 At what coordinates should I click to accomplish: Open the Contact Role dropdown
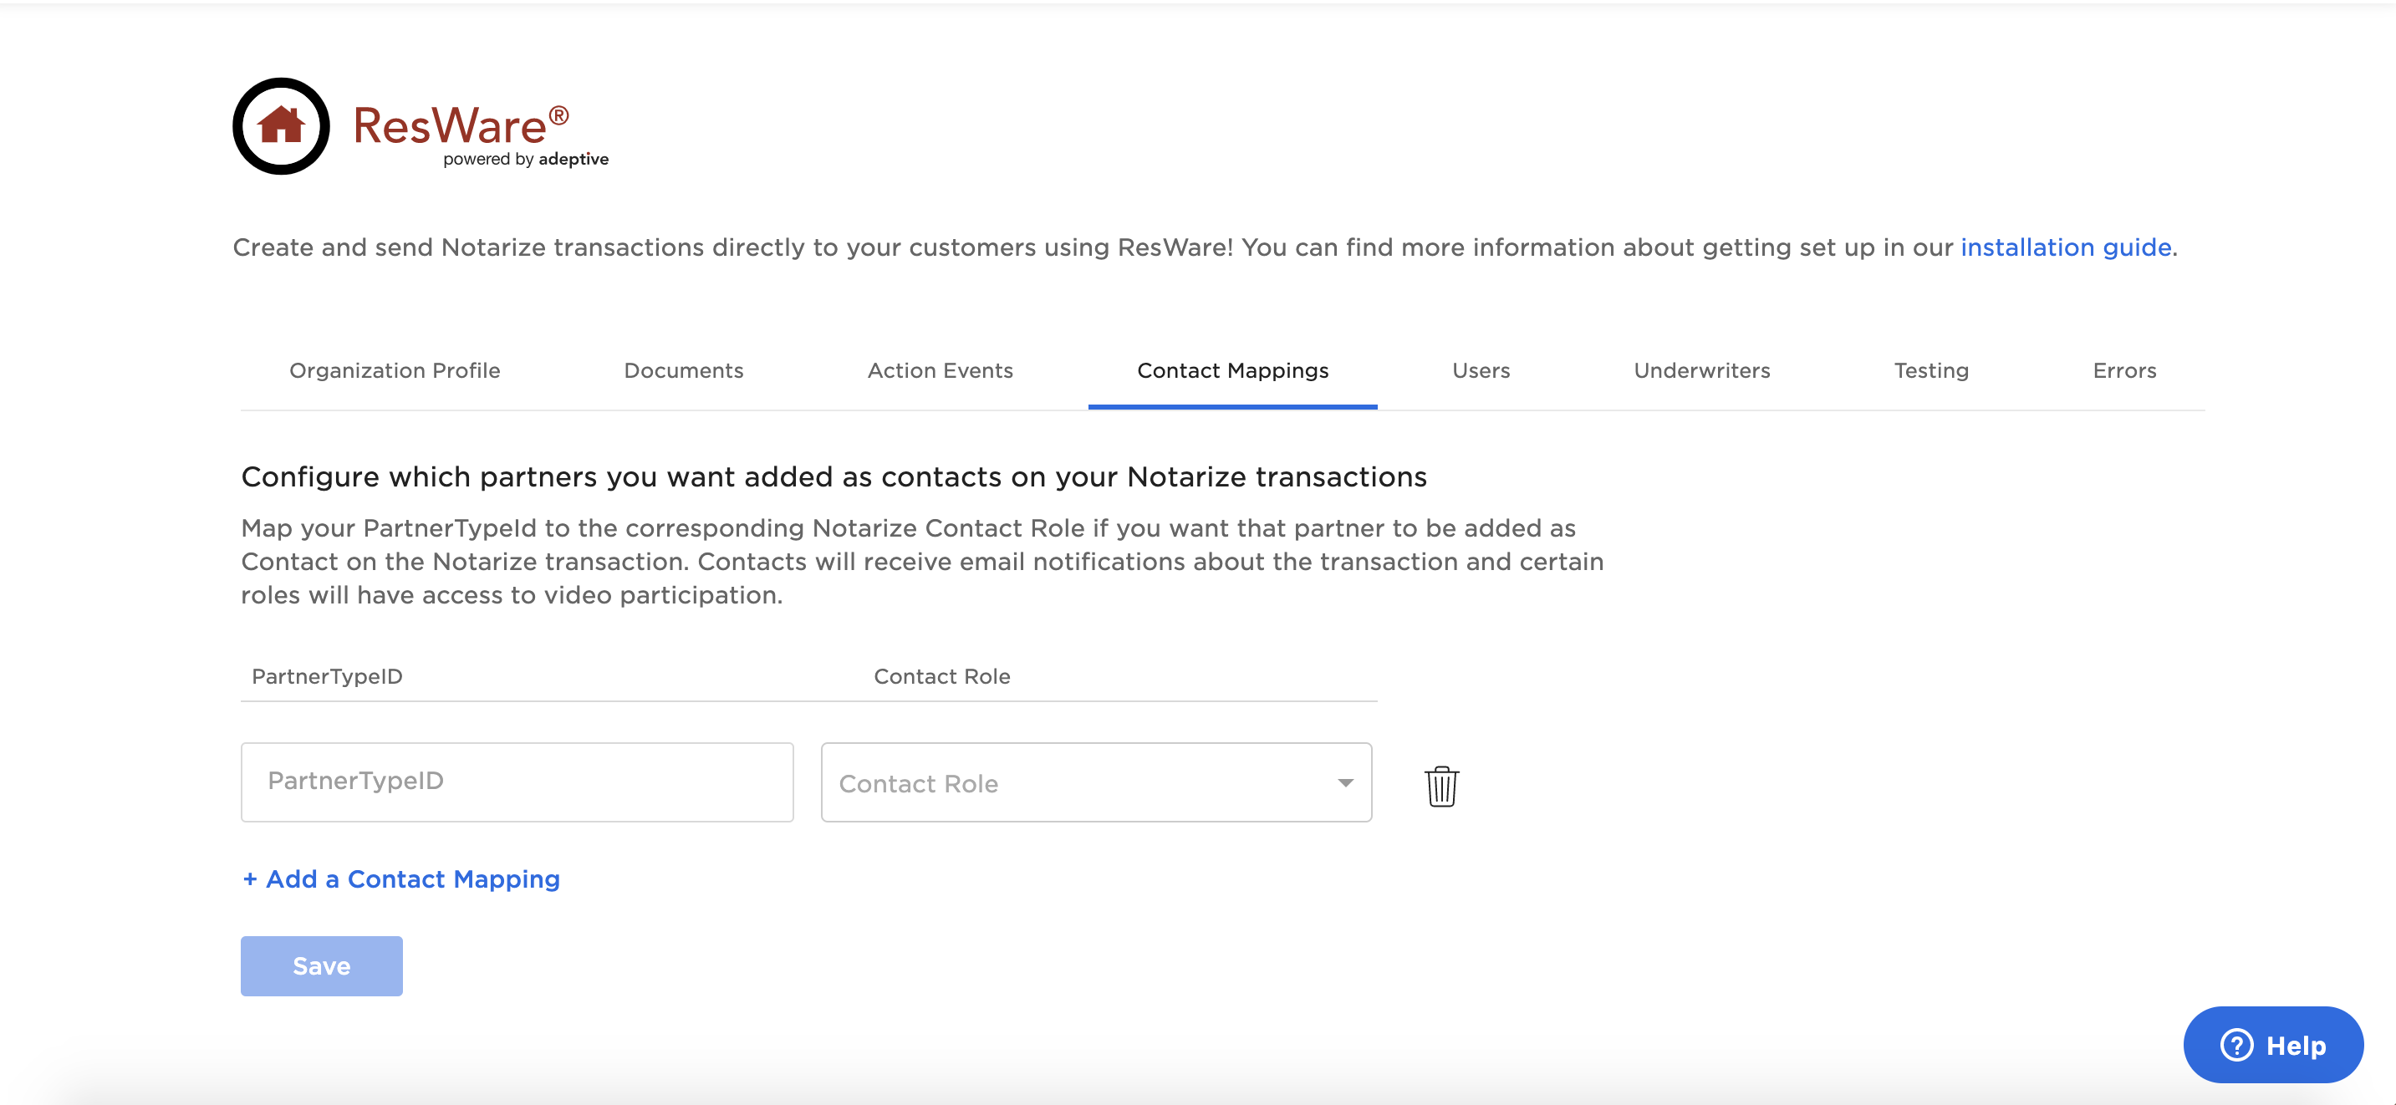tap(1096, 782)
